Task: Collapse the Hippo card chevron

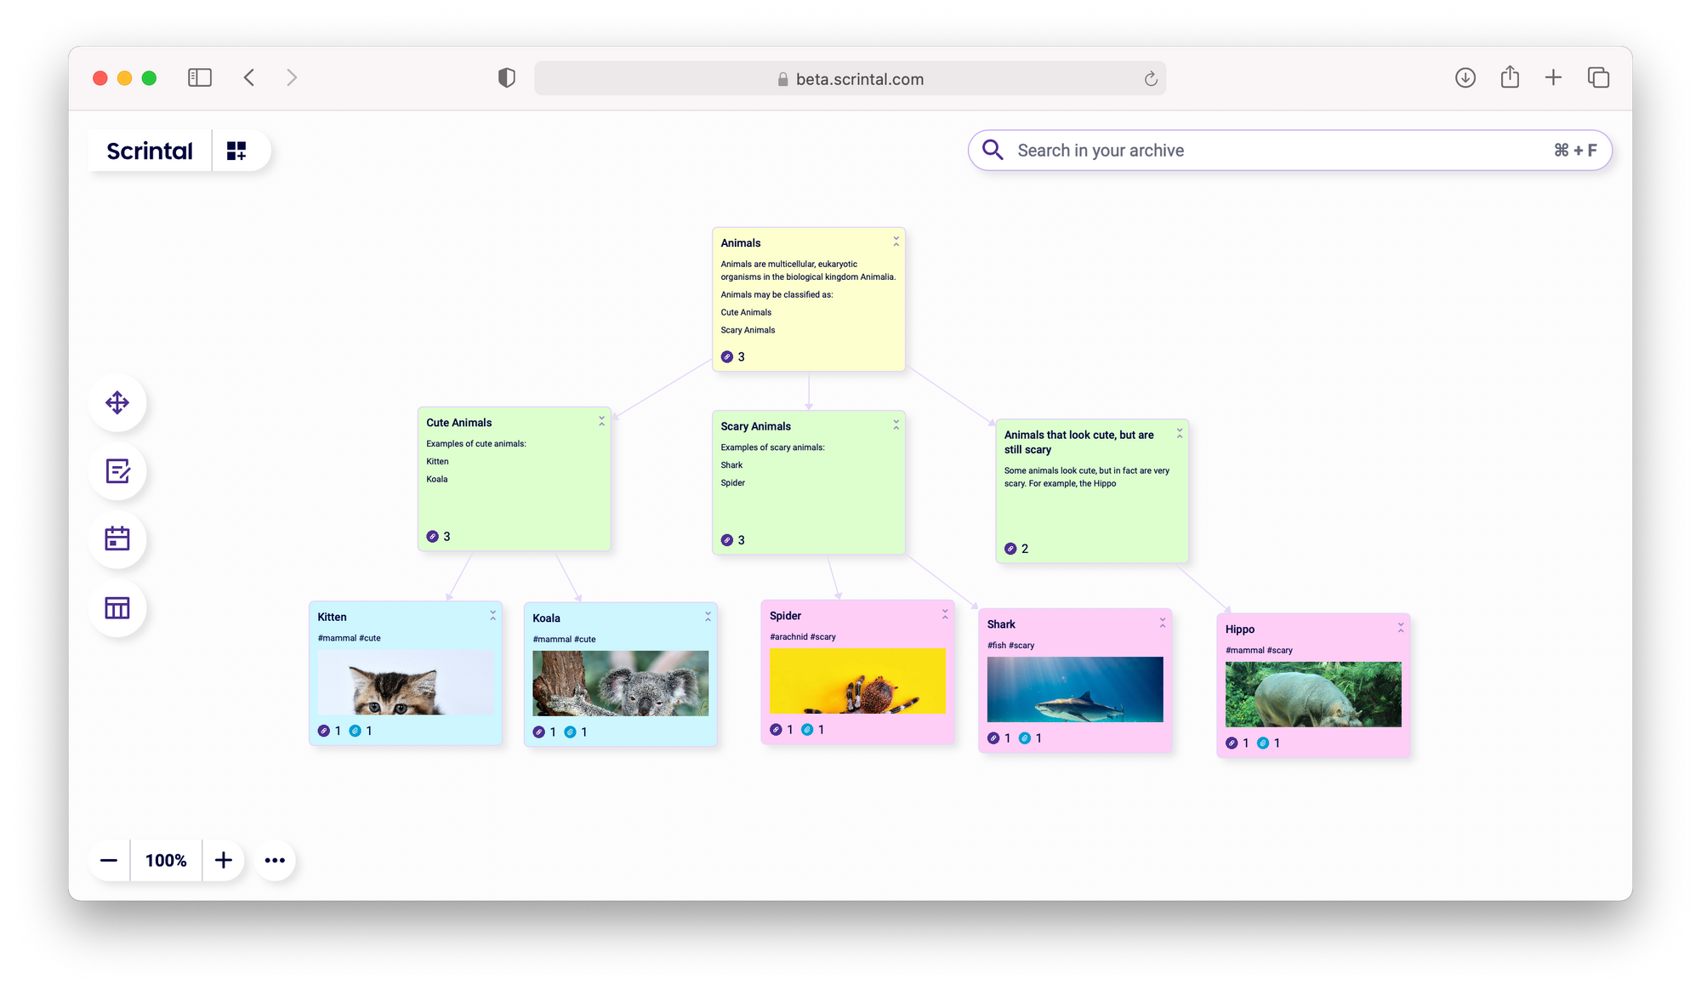Action: pos(1401,628)
